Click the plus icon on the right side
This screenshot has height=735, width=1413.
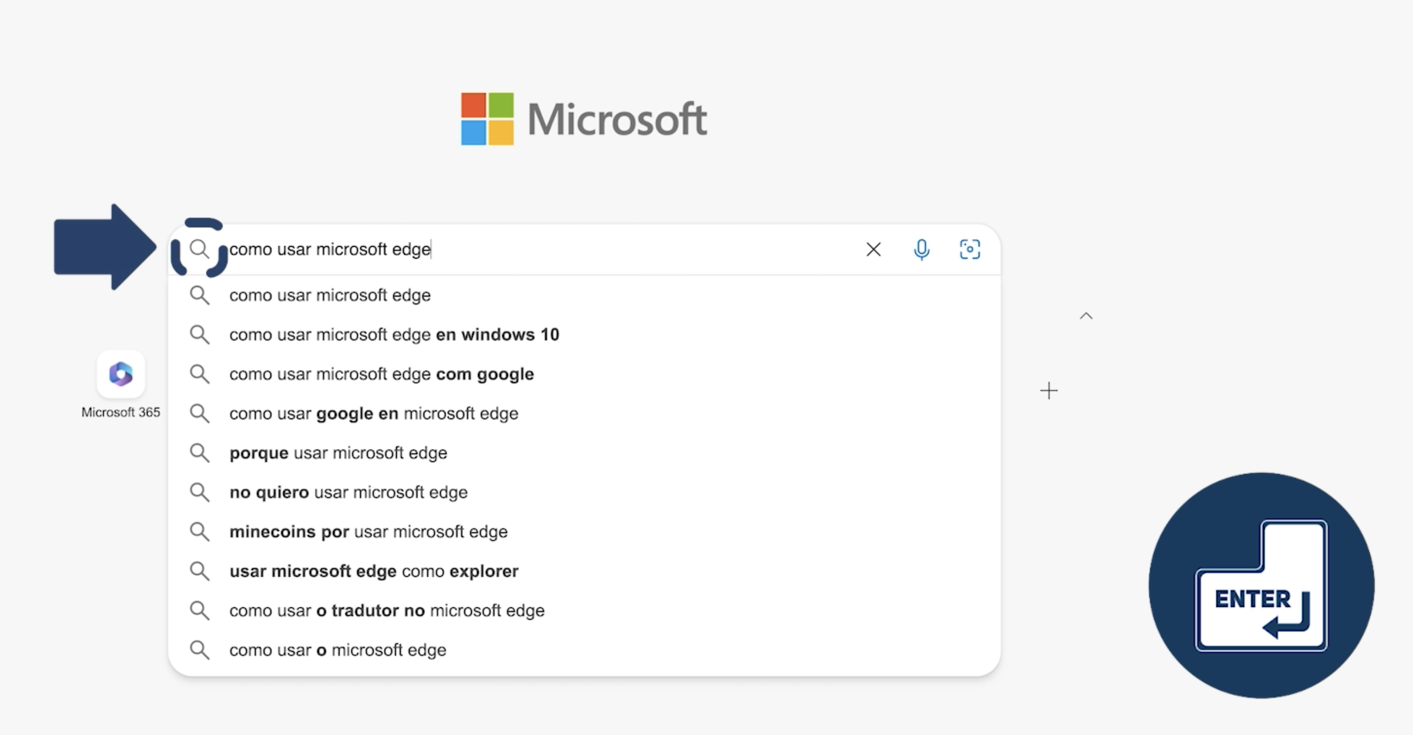(x=1049, y=390)
